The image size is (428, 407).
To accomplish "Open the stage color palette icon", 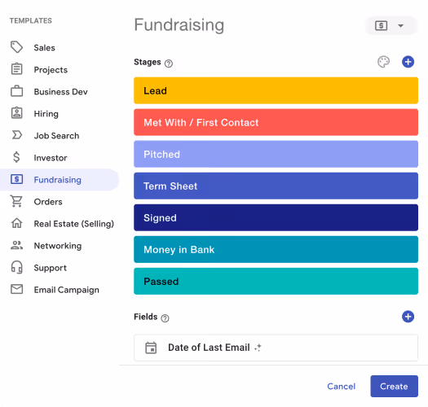I will click(383, 62).
